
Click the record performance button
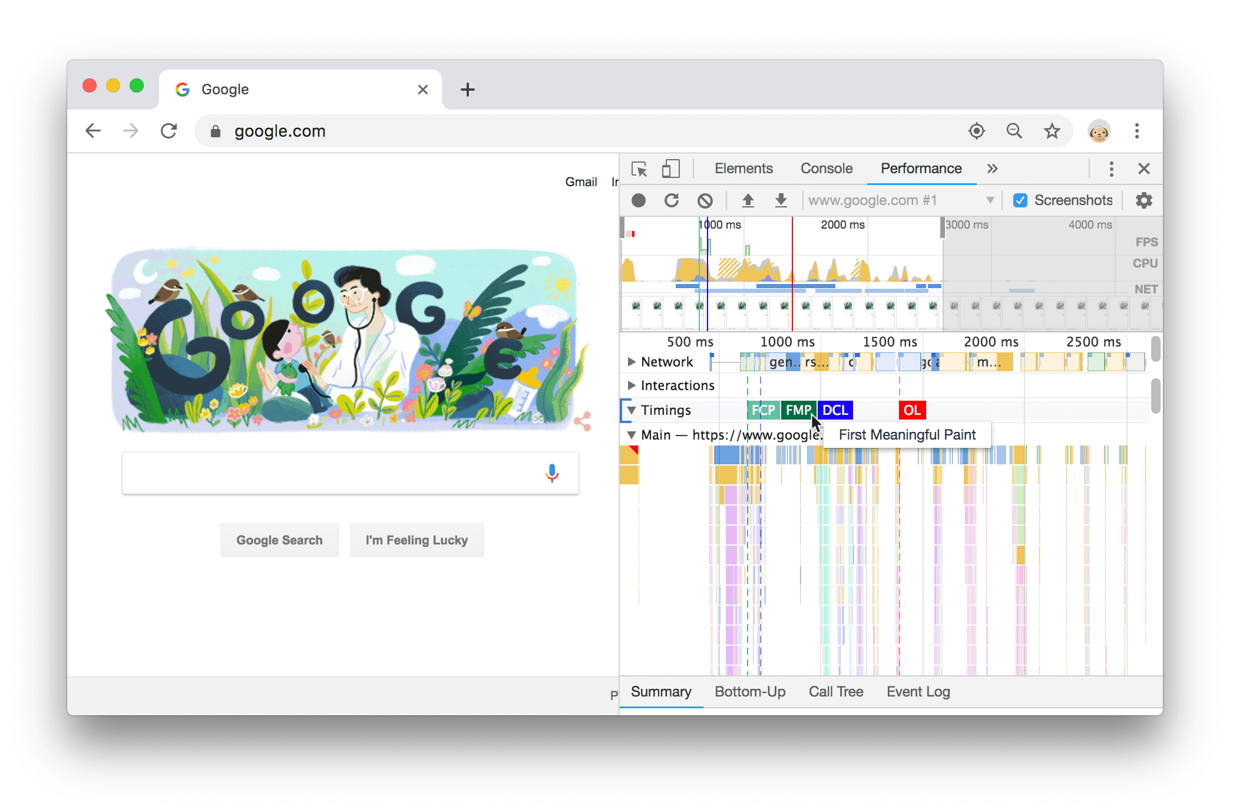pyautogui.click(x=639, y=199)
